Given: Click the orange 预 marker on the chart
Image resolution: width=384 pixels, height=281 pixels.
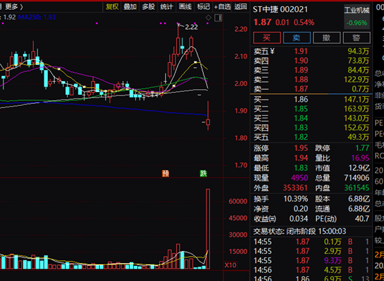Looking at the screenshot, I should [166, 174].
